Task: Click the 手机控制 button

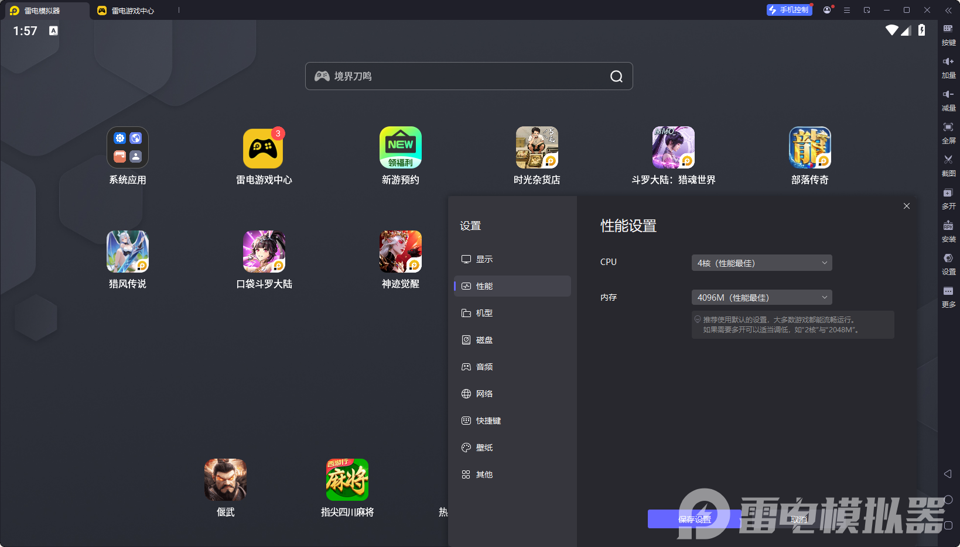Action: click(x=790, y=10)
